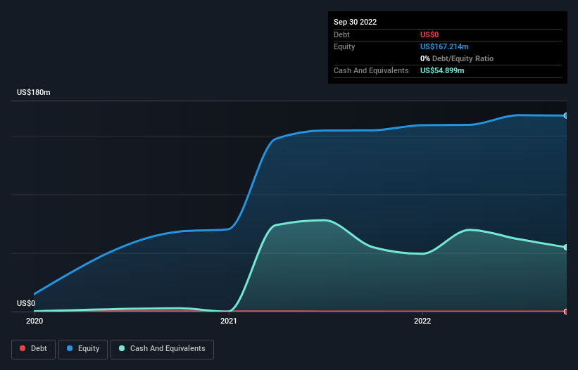Click the 2020 x-axis label
Viewport: 578px width, 370px height.
tap(34, 321)
